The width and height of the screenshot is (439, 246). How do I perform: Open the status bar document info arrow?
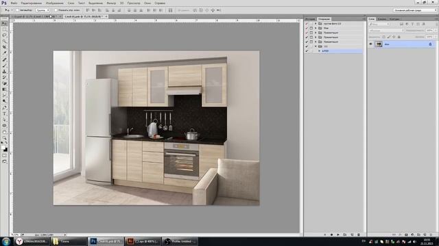pyautogui.click(x=65, y=235)
